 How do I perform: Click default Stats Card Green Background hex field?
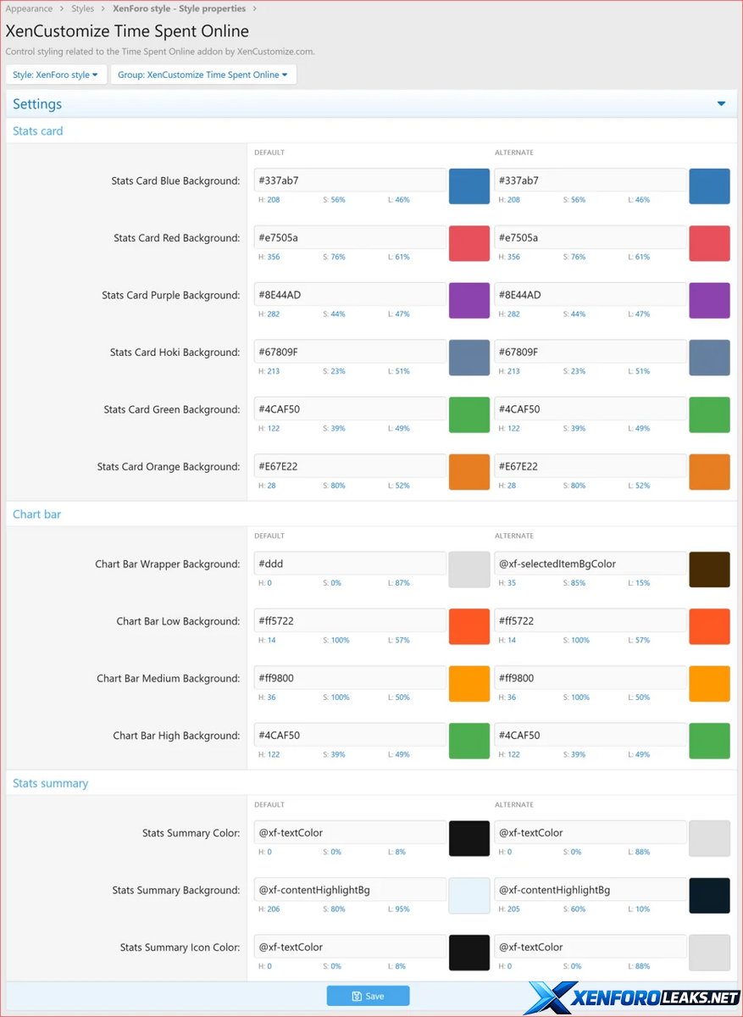[x=350, y=409]
